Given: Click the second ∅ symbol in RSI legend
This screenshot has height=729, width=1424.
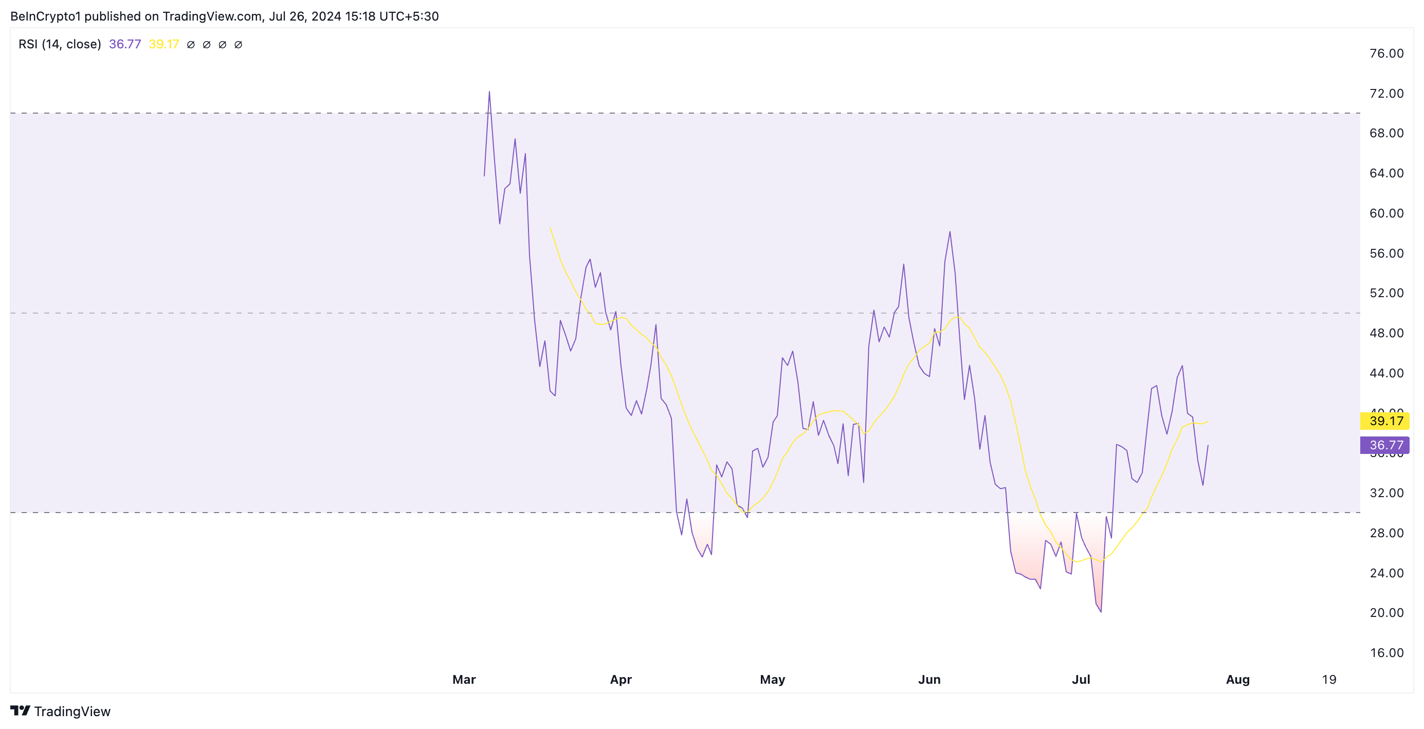Looking at the screenshot, I should pos(207,45).
